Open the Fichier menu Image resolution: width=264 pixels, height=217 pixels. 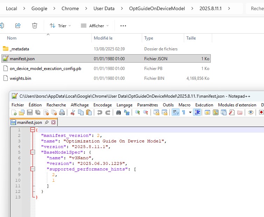pos(18,105)
